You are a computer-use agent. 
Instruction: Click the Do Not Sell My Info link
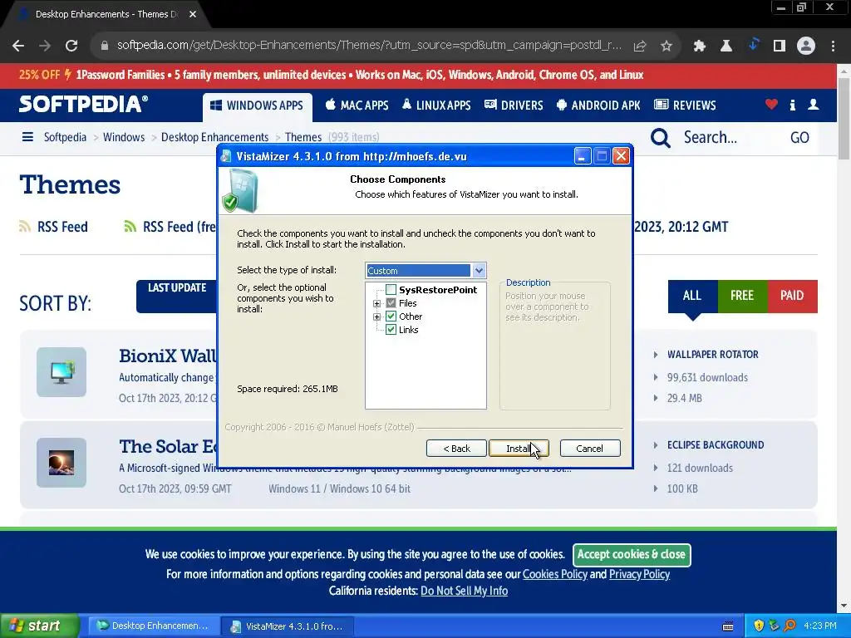(x=464, y=591)
